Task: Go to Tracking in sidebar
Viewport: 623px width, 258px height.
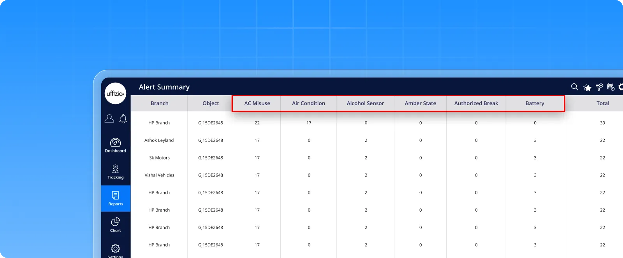Action: pyautogui.click(x=116, y=172)
